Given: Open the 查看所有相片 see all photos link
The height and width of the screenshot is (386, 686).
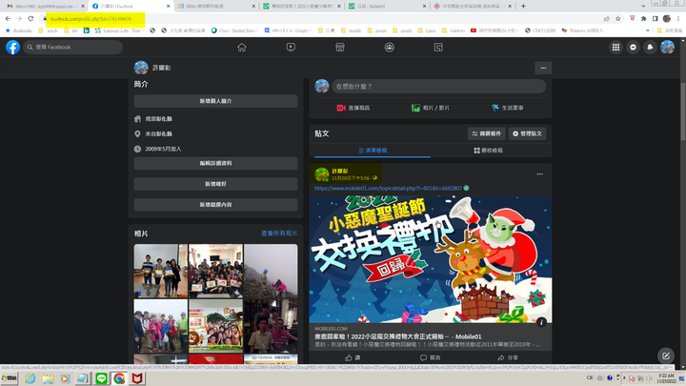Looking at the screenshot, I should click(x=279, y=234).
